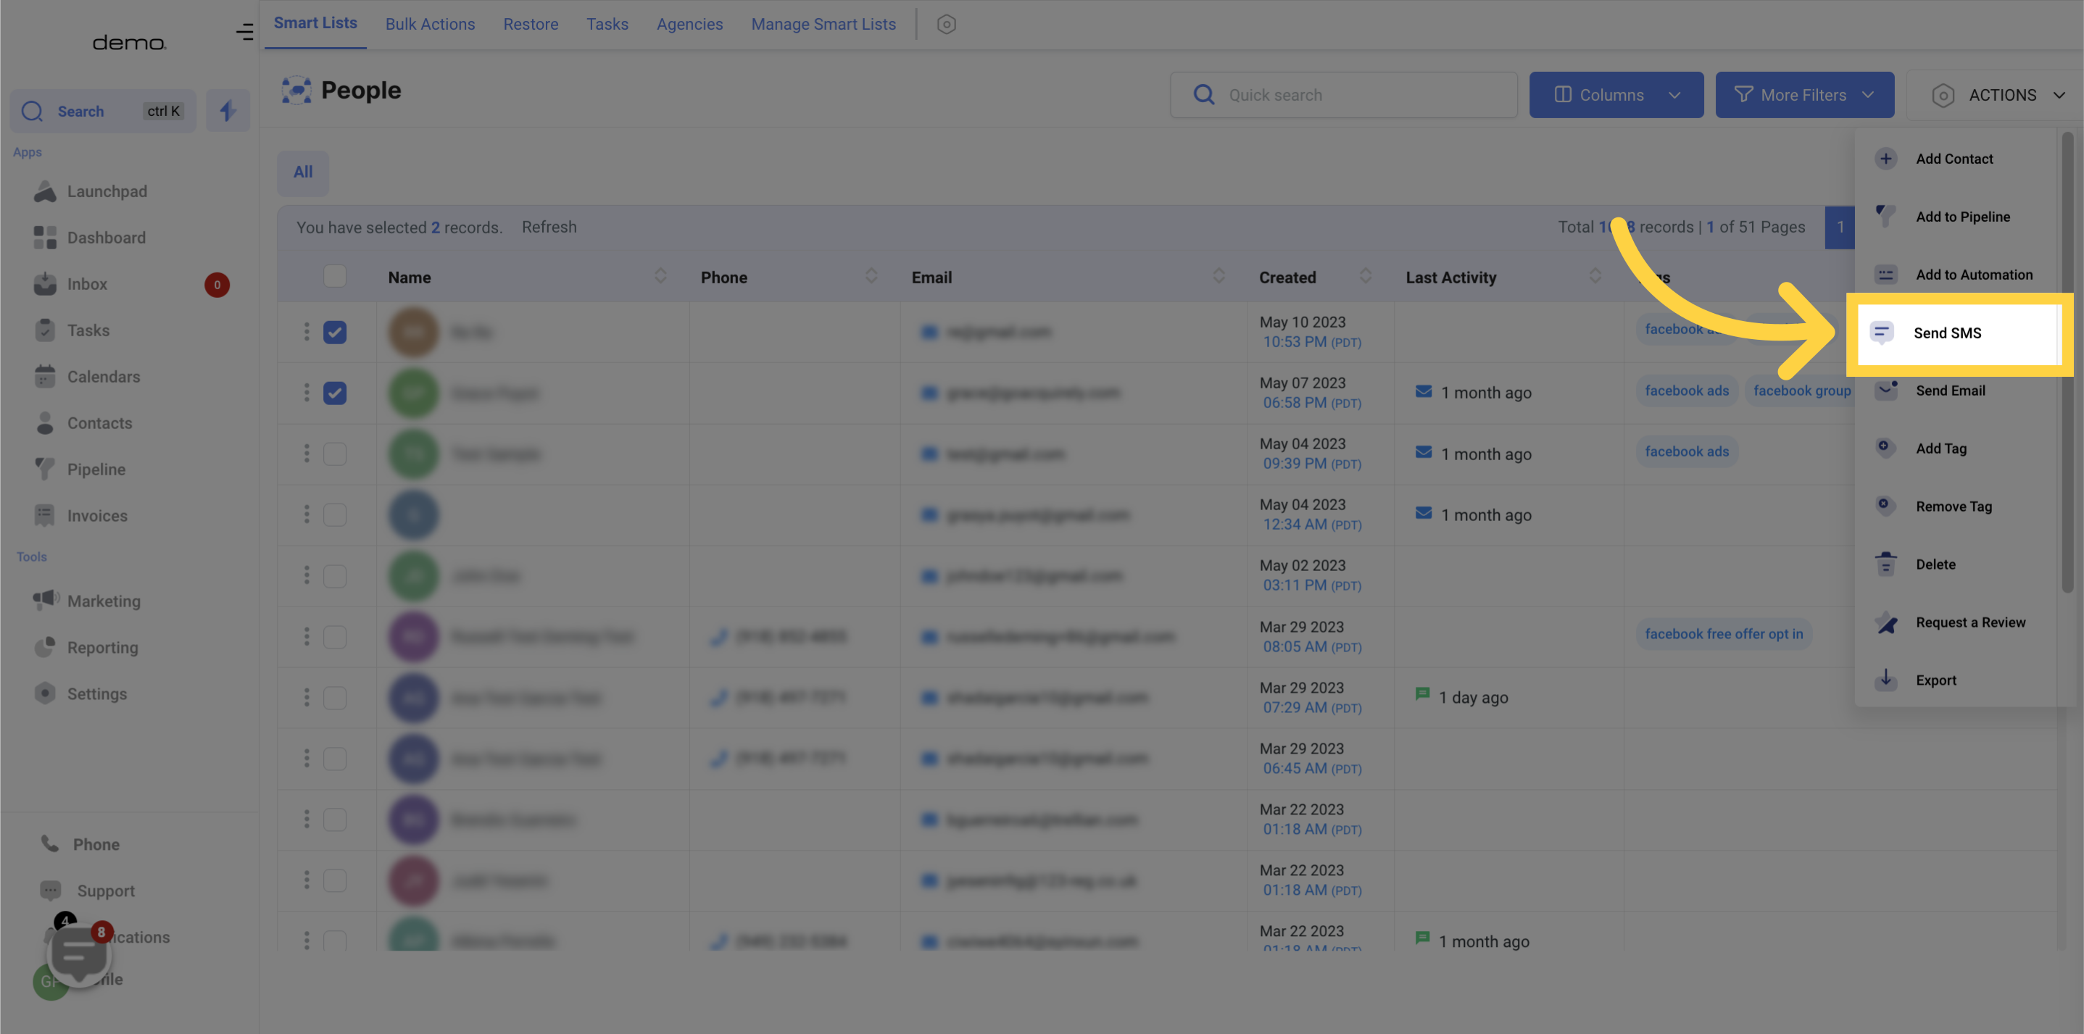The height and width of the screenshot is (1034, 2084).
Task: Click the settings gear icon beside Manage Smart Lists
Action: (946, 24)
